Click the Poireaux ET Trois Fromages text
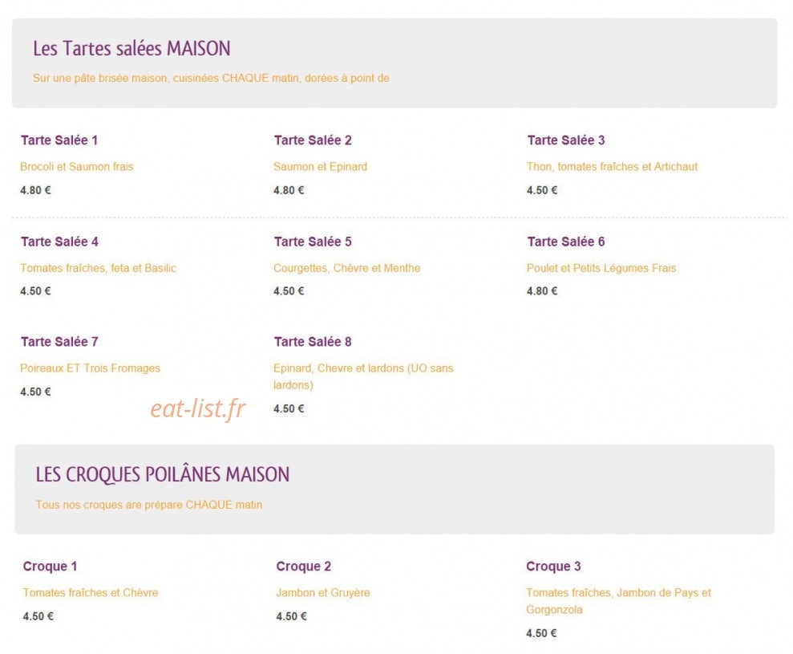This screenshot has height=654, width=793. point(90,368)
